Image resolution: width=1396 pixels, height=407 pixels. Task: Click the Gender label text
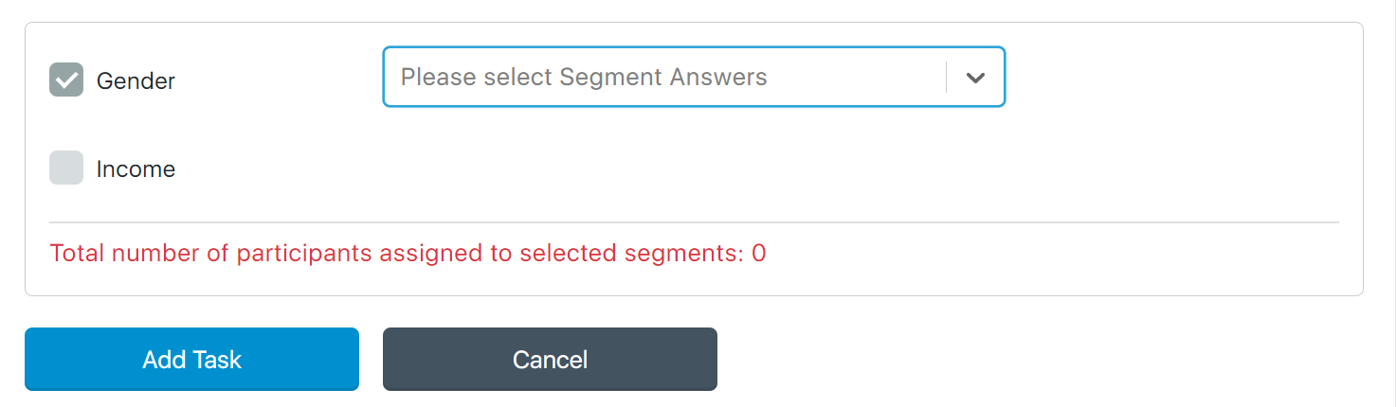point(136,81)
